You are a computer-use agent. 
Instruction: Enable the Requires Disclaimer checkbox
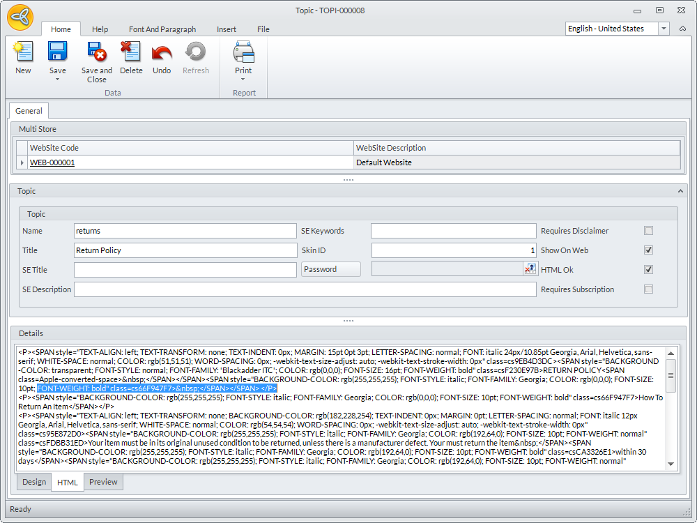click(x=649, y=231)
